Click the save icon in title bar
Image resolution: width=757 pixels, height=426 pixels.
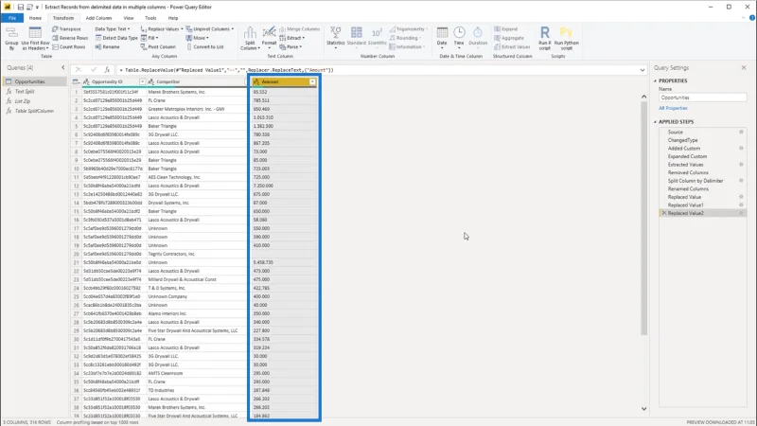[20, 7]
